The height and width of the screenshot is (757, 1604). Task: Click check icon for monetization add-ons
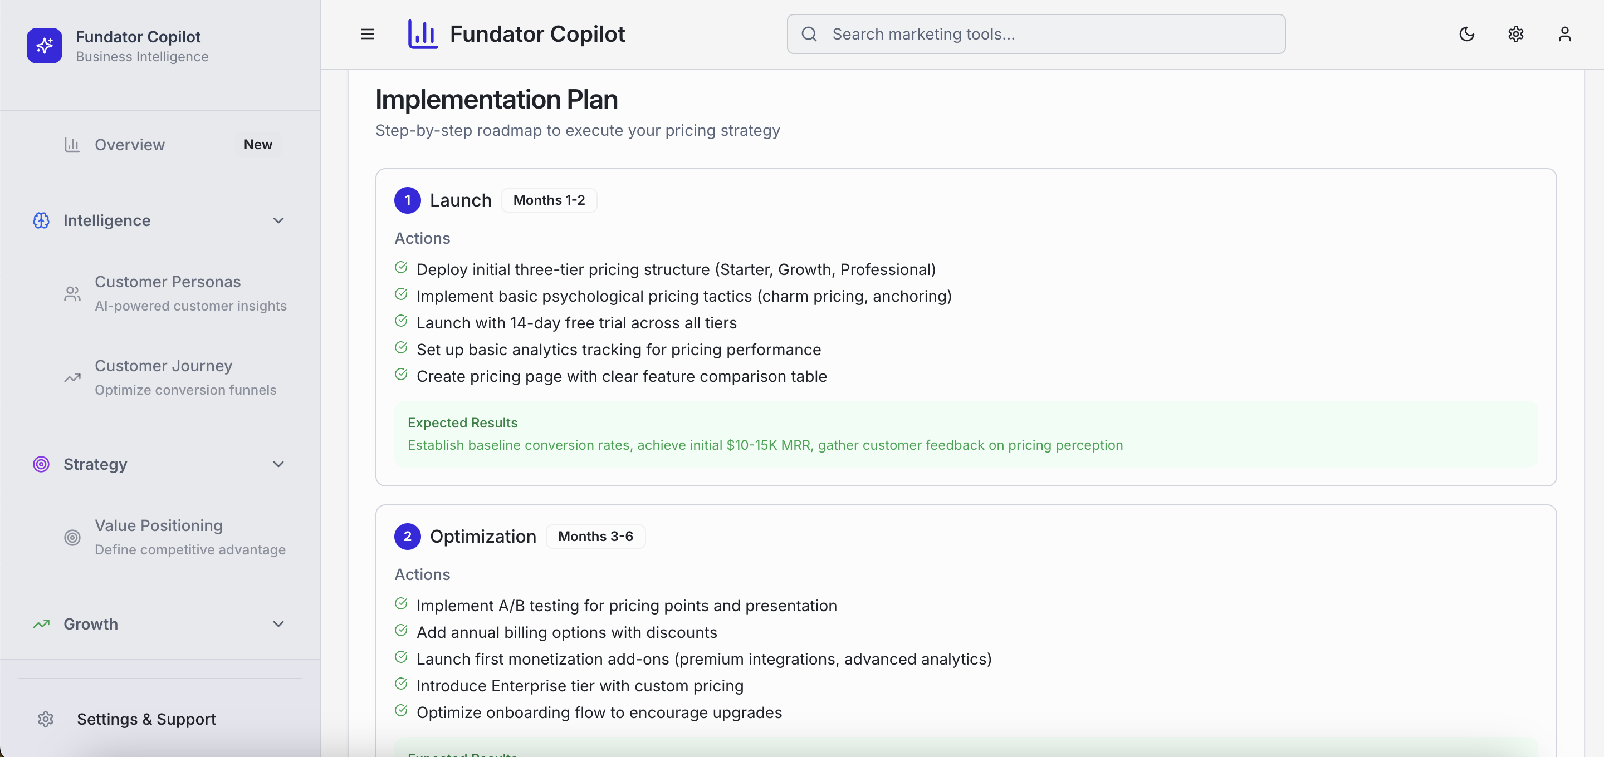pos(401,657)
